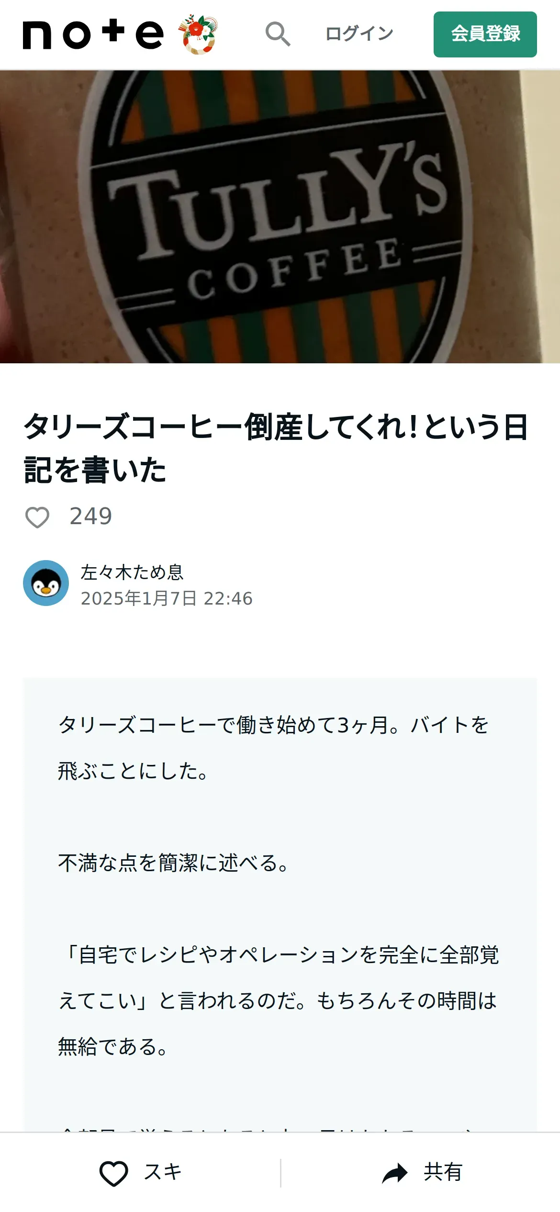Tap the share arrow icon
This screenshot has height=1212, width=560.
[x=395, y=1173]
